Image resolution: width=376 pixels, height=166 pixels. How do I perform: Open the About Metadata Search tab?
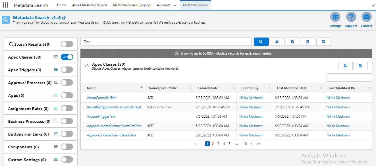90,5
